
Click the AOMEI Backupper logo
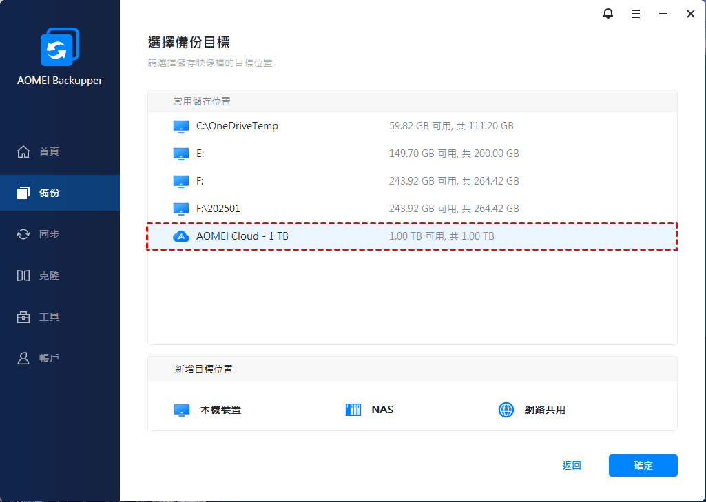[x=59, y=48]
